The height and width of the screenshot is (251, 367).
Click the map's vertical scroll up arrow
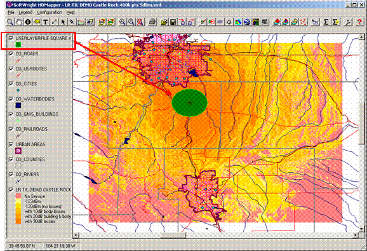pos(362,37)
